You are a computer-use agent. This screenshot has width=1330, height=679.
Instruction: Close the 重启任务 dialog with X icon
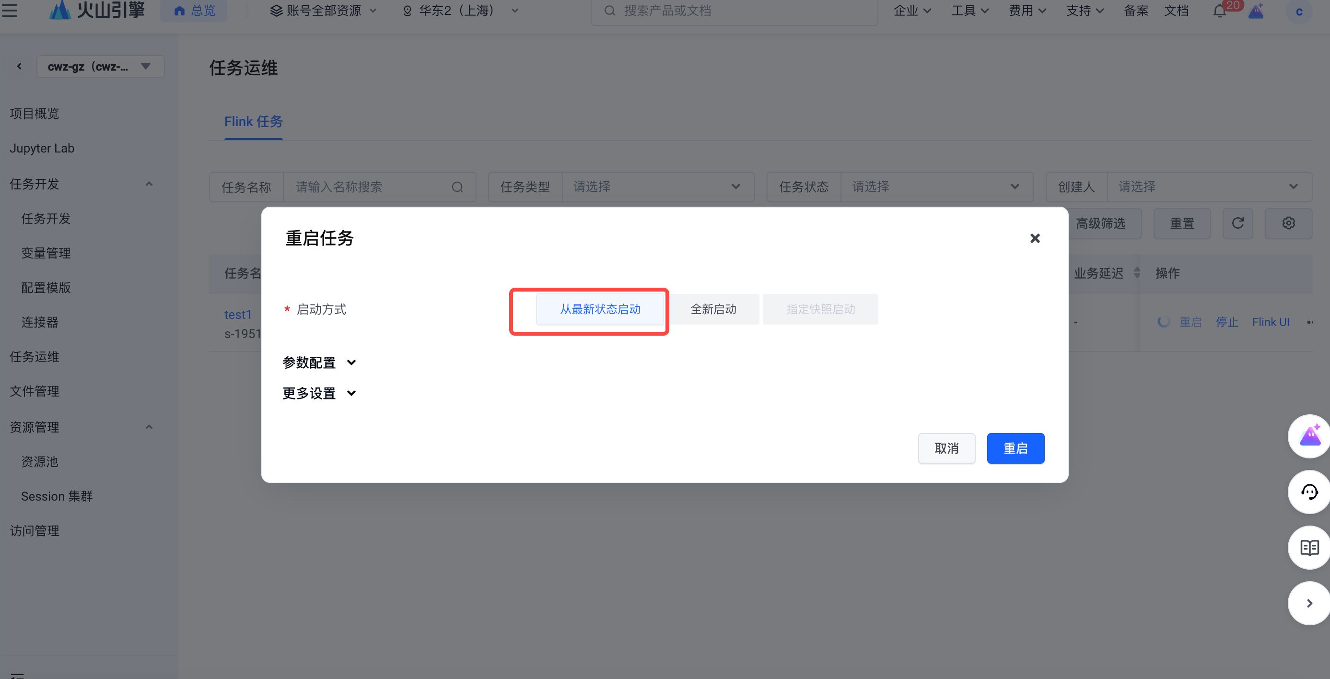pyautogui.click(x=1035, y=238)
